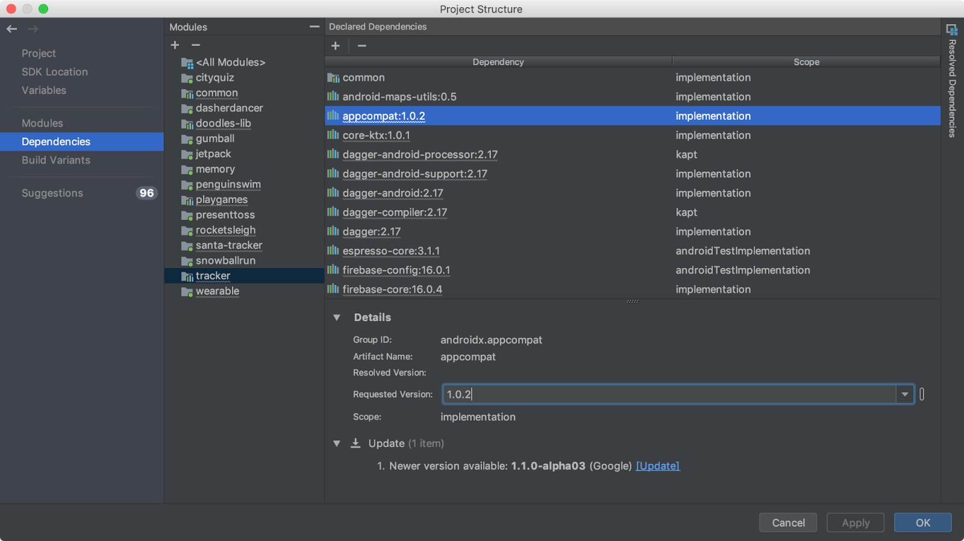Screen dimensions: 964x541
Task: Select the santa-tracker module
Action: [x=228, y=245]
